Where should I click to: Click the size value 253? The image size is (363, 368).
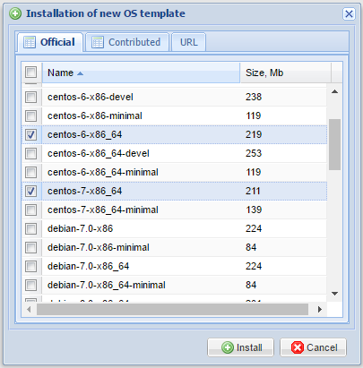(254, 153)
